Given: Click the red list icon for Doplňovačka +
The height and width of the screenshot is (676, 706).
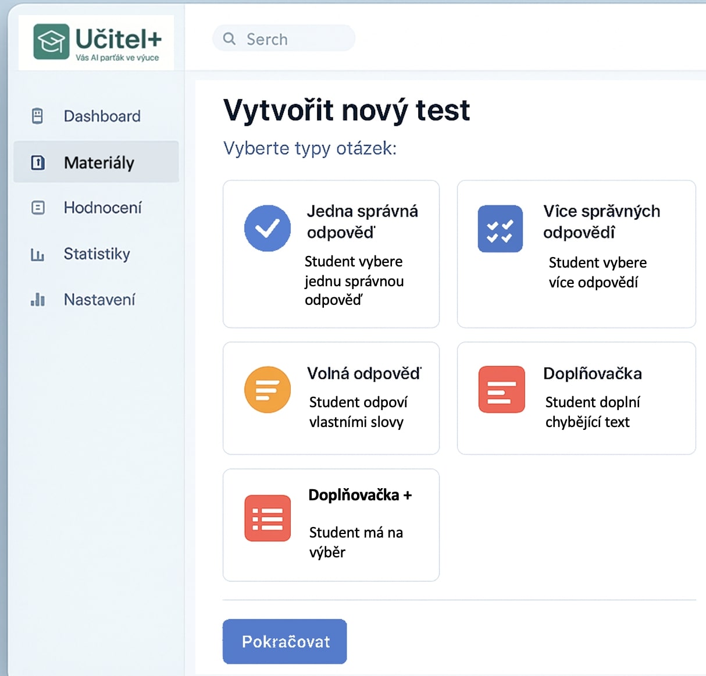Looking at the screenshot, I should pos(268,518).
